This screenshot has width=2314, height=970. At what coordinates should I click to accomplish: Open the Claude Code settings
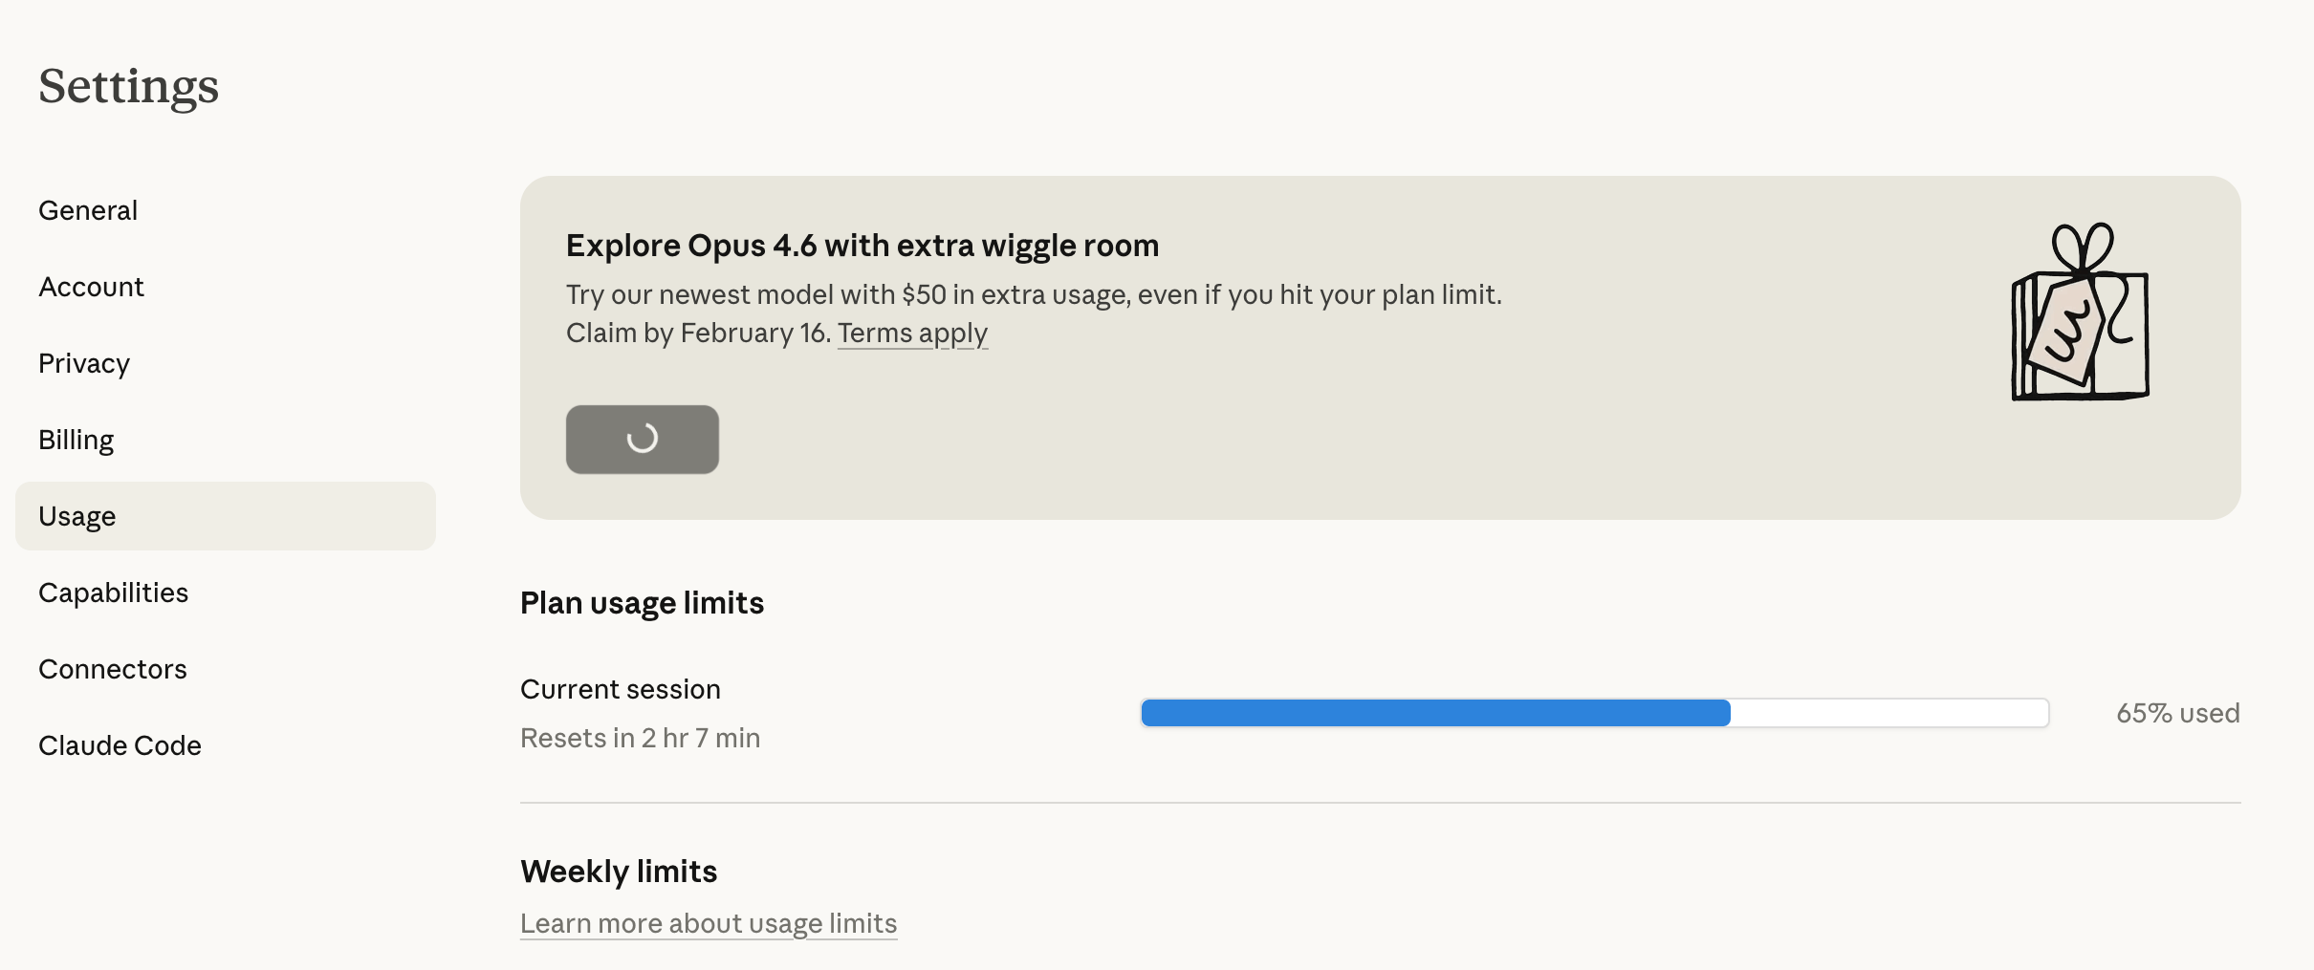(x=120, y=745)
